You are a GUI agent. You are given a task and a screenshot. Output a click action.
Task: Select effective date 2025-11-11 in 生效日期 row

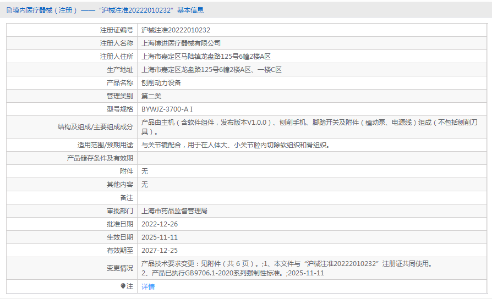pyautogui.click(x=160, y=237)
